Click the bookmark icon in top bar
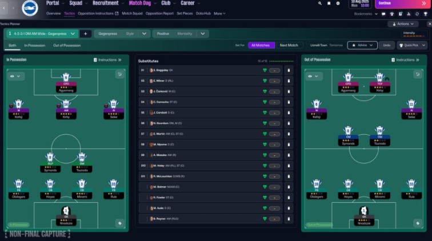The image size is (432, 241). coord(329,3)
